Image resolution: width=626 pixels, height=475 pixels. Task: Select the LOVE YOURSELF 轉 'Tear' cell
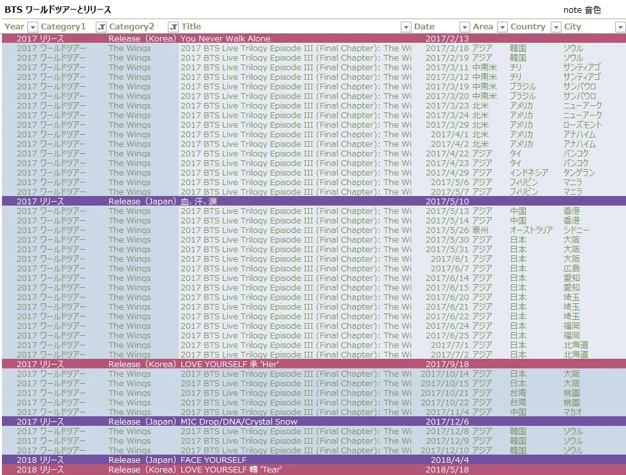click(231, 469)
